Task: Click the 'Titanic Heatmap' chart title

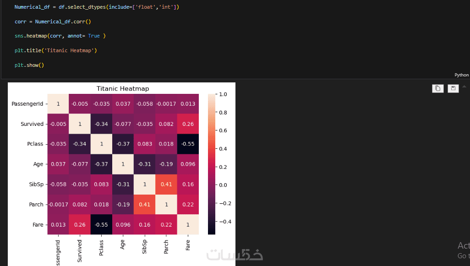Action: coord(122,88)
